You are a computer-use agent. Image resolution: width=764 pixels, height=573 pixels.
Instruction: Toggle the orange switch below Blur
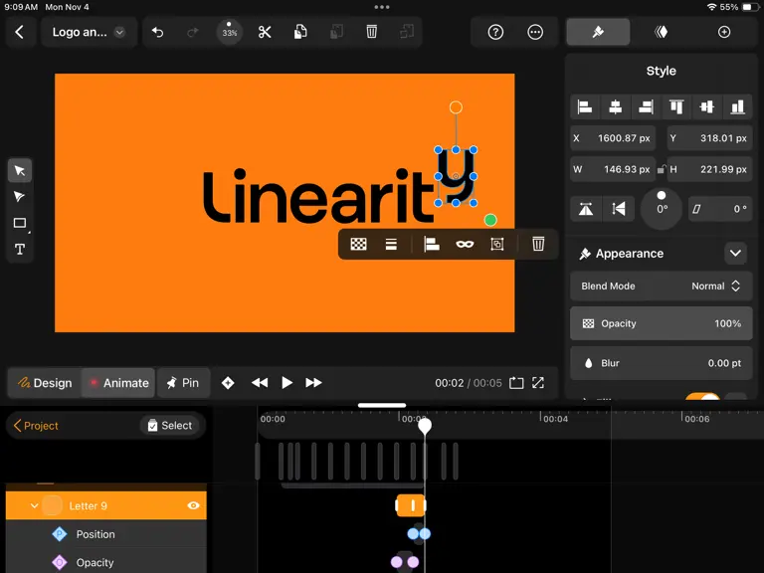[x=702, y=397]
